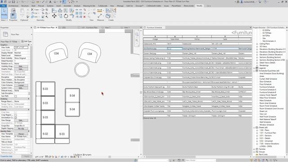Expand the Legends node
The width and height of the screenshot is (288, 162).
point(254,68)
